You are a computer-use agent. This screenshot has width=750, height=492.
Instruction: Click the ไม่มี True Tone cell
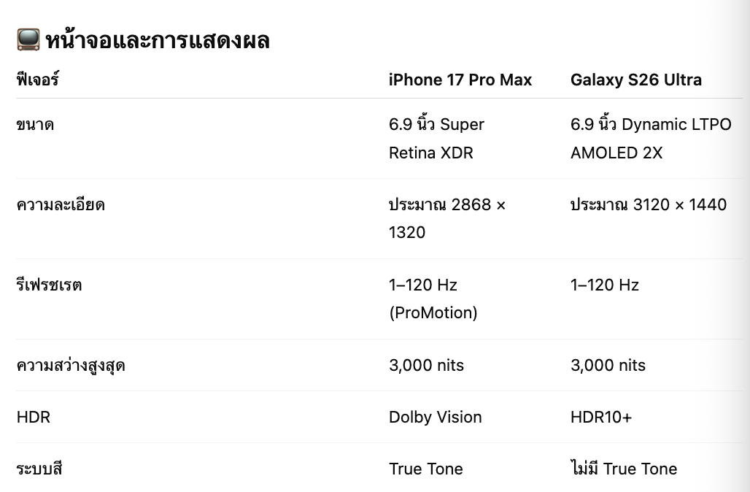(x=623, y=469)
